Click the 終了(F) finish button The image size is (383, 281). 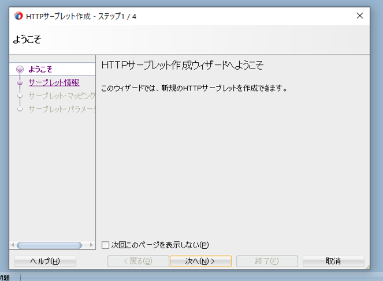pos(267,261)
